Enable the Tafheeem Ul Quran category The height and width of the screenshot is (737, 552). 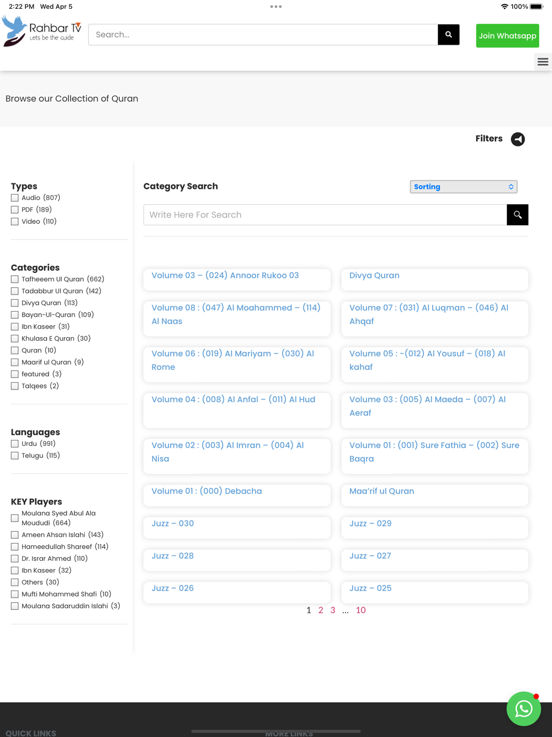tap(15, 280)
